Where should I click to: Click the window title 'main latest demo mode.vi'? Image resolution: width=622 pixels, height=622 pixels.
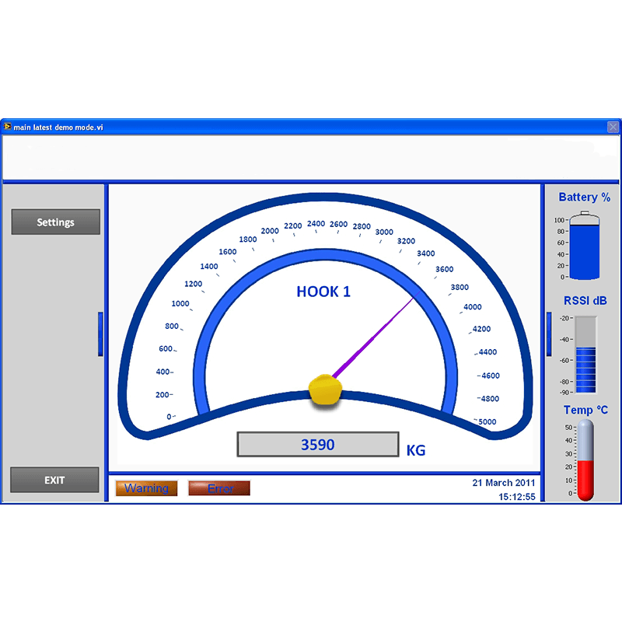pos(58,126)
